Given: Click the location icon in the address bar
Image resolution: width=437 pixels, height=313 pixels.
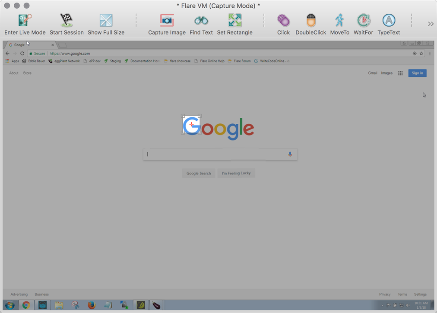Looking at the screenshot, I should pyautogui.click(x=415, y=53).
